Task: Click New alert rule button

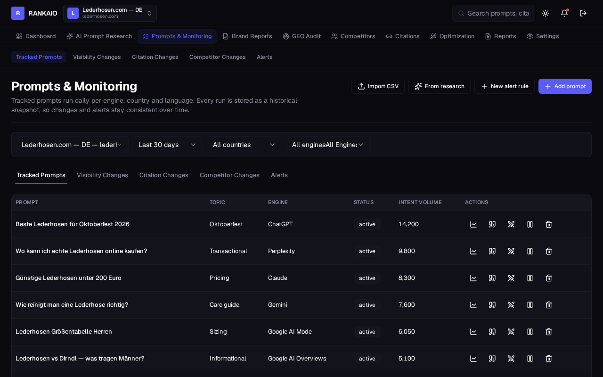Action: coord(505,86)
